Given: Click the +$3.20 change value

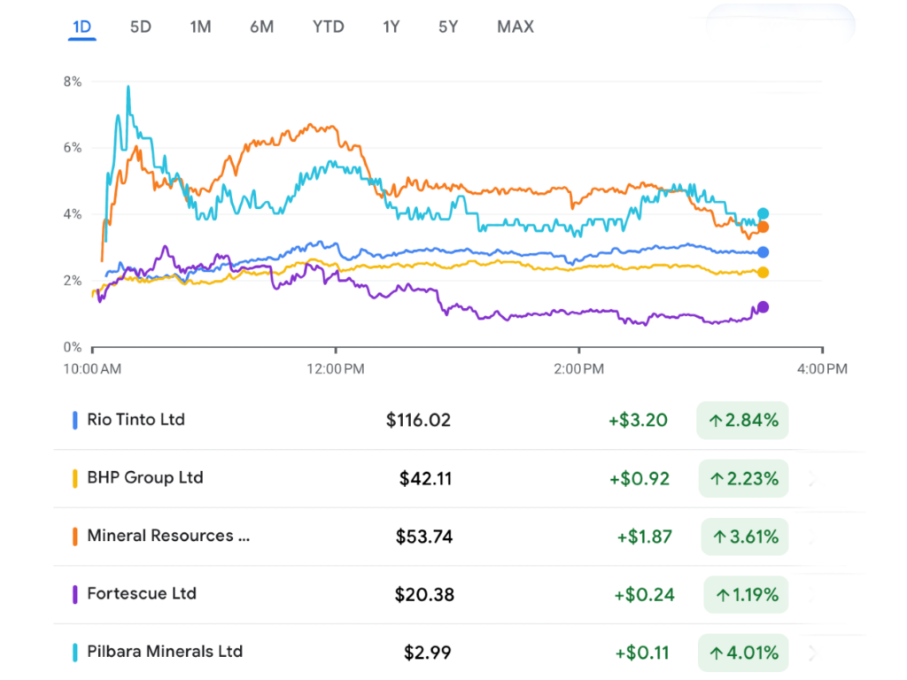Looking at the screenshot, I should coord(638,421).
